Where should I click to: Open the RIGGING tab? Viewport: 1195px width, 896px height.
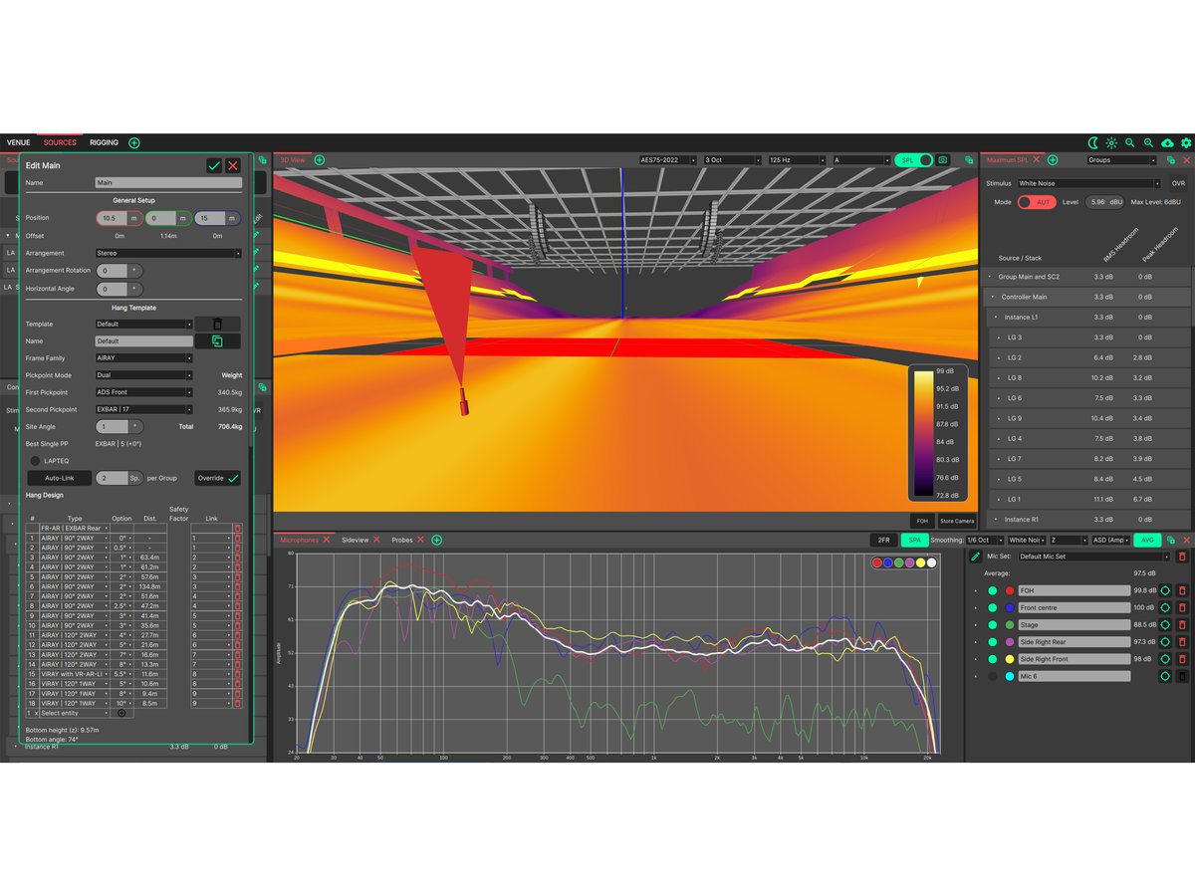[104, 142]
